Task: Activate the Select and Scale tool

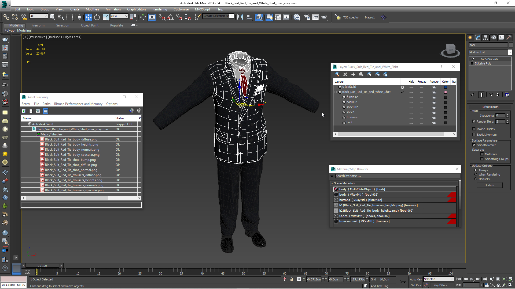Action: 106,17
